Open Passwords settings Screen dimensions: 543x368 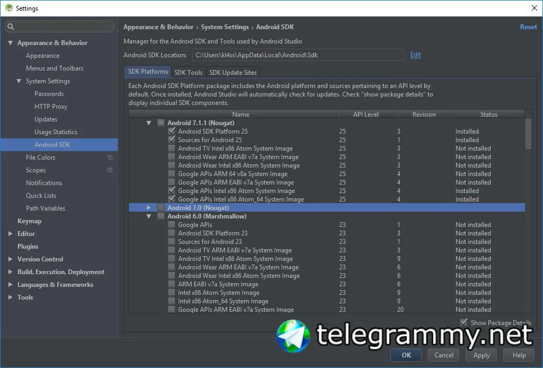point(49,94)
